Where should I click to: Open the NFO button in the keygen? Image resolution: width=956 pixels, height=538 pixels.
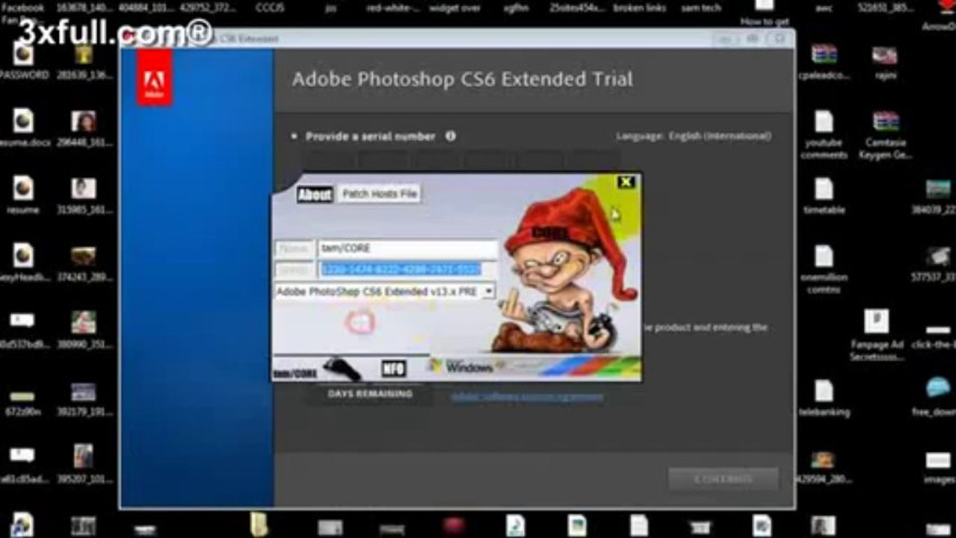tap(393, 368)
